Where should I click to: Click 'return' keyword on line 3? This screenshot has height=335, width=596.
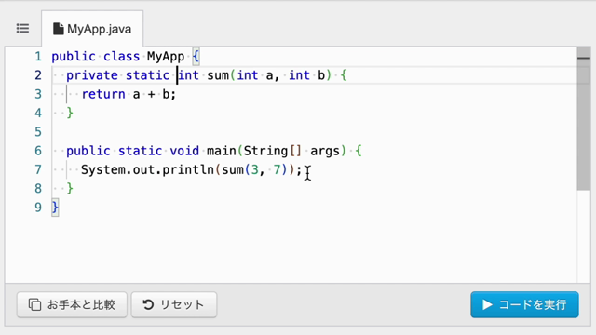click(103, 94)
